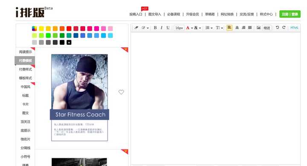Click the right-align icon
The image size is (307, 166).
[x=243, y=28]
